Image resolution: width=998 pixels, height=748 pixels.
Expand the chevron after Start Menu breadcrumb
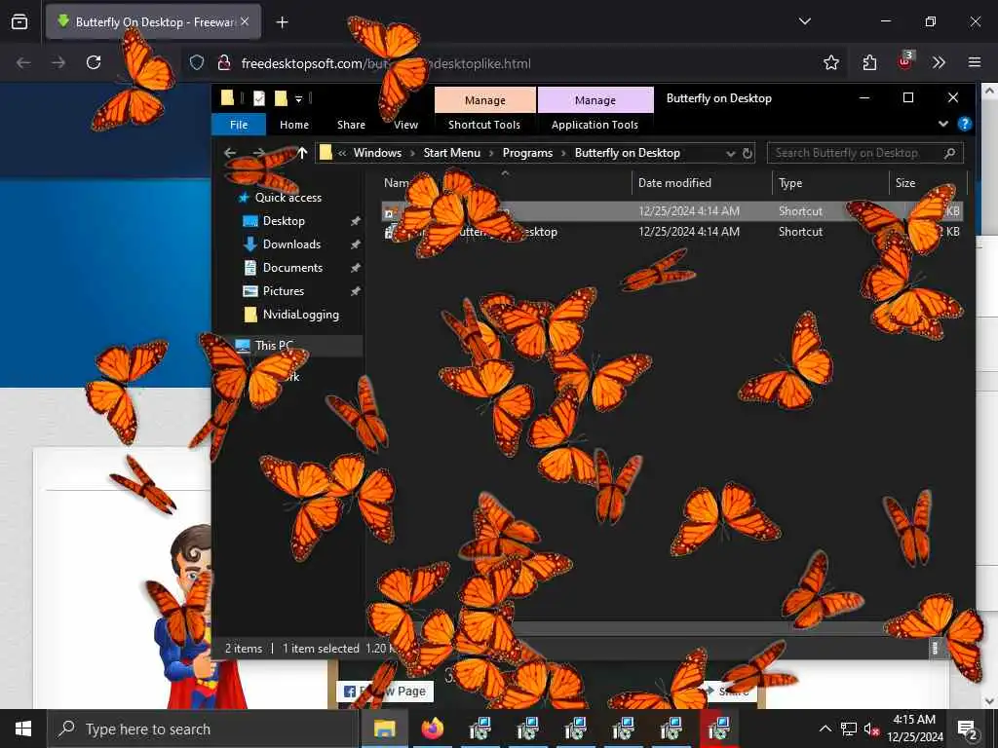tap(491, 153)
